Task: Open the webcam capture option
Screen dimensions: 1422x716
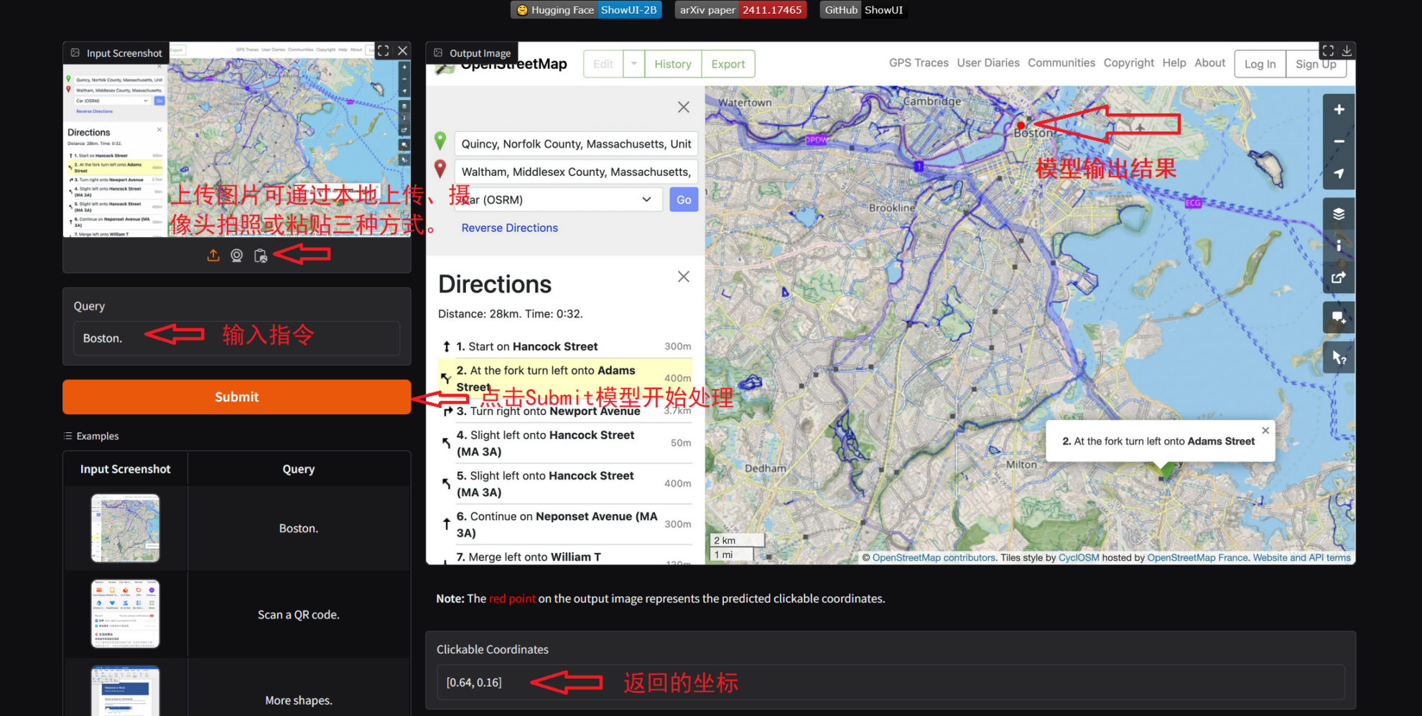Action: [x=236, y=256]
